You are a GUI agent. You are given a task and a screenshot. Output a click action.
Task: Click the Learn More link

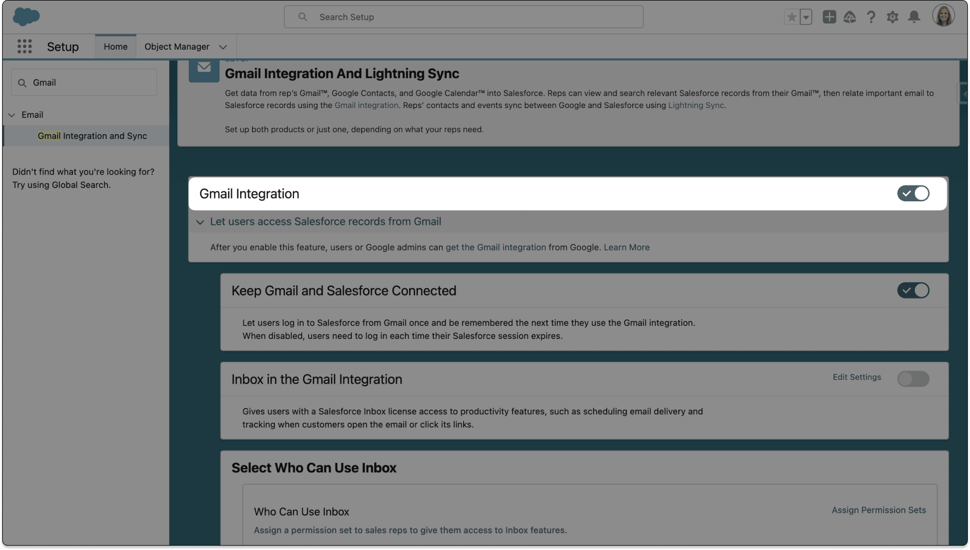(627, 247)
